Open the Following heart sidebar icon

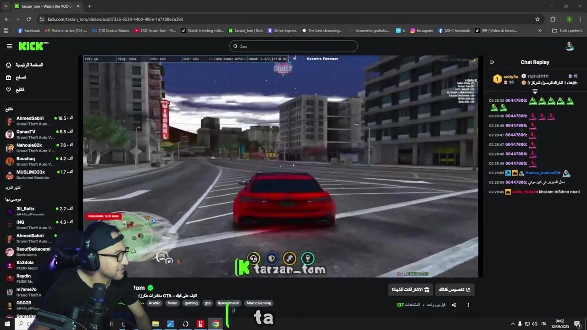[x=9, y=89]
